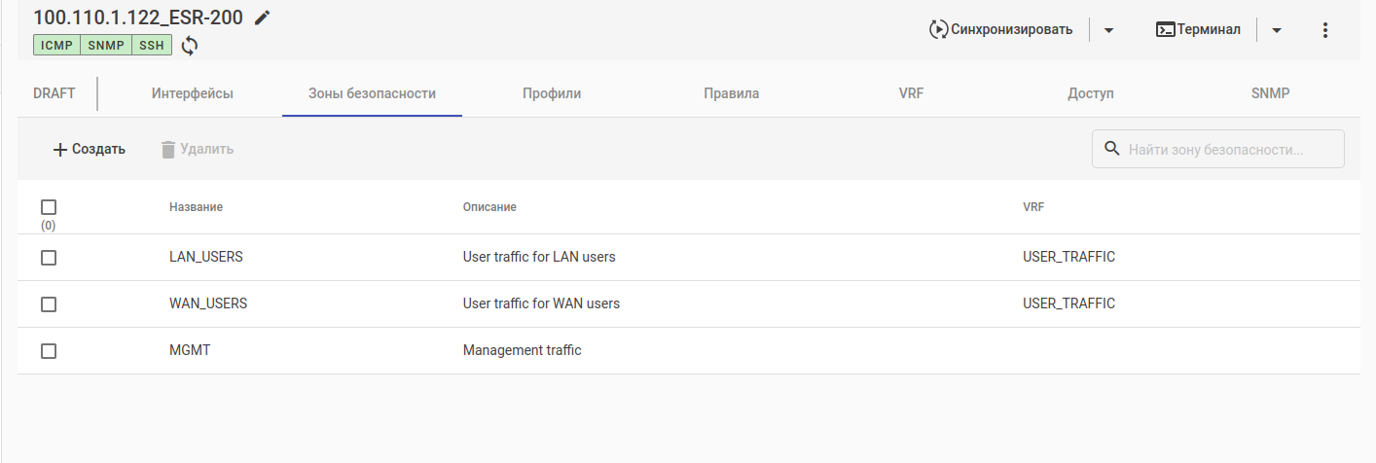This screenshot has width=1376, height=463.
Task: Go to the VRF tab
Action: click(x=912, y=93)
